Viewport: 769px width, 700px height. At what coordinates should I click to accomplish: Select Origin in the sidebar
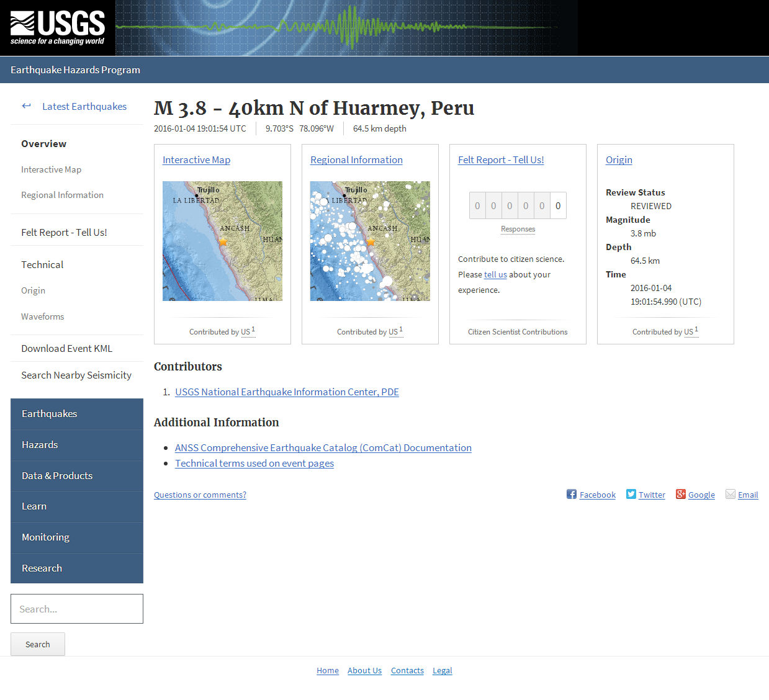pos(33,290)
